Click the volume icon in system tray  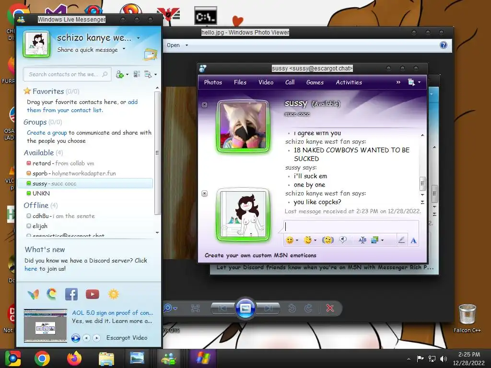[x=444, y=358]
